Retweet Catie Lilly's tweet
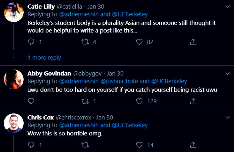The width and height of the screenshot is (234, 152). pos(85,42)
